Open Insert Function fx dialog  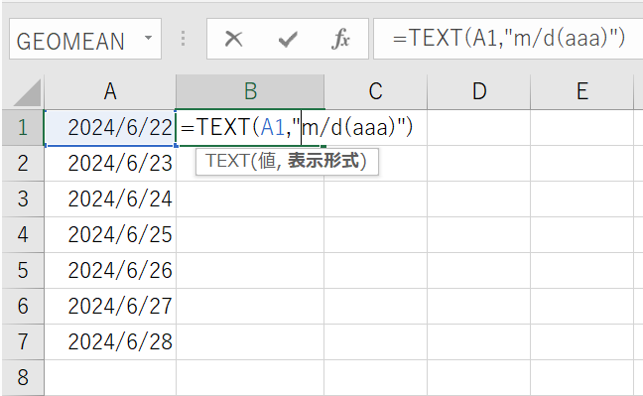(340, 40)
